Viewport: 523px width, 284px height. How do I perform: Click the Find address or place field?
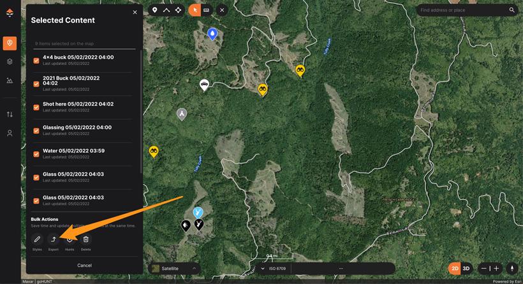463,10
